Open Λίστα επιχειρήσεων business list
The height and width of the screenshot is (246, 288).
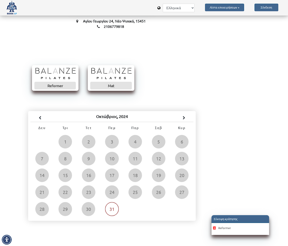pos(224,8)
